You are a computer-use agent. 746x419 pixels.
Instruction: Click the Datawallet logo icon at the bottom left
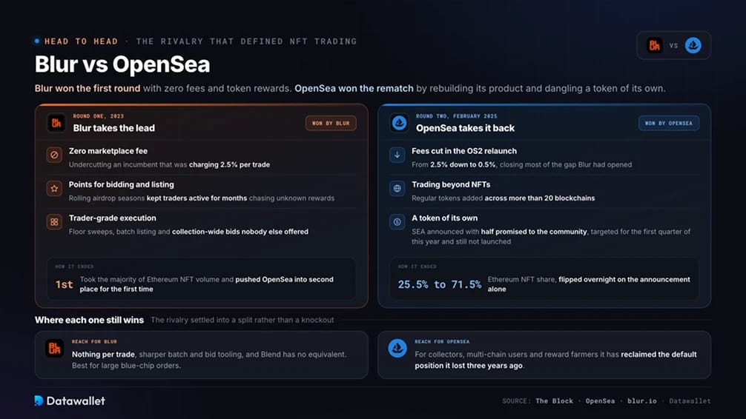point(39,400)
